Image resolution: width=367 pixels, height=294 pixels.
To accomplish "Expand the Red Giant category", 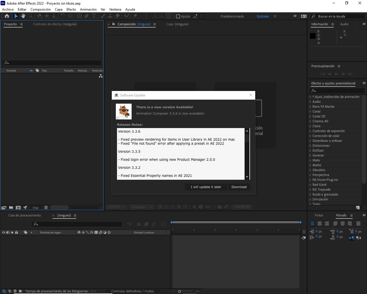I will point(310,185).
